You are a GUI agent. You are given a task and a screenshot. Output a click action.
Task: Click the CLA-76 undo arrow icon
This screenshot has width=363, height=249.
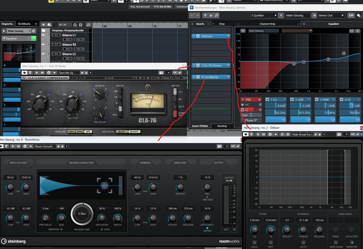point(73,78)
